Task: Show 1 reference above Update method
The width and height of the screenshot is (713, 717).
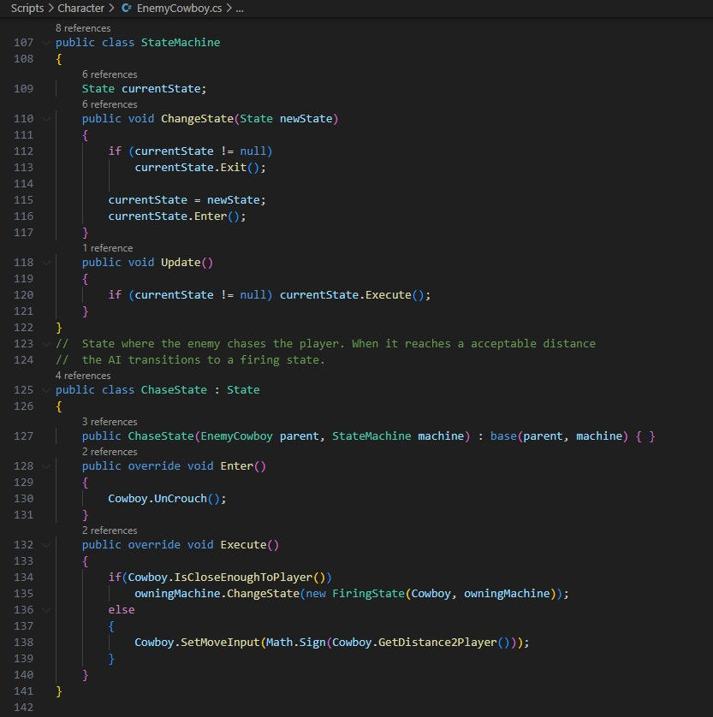Action: click(108, 248)
